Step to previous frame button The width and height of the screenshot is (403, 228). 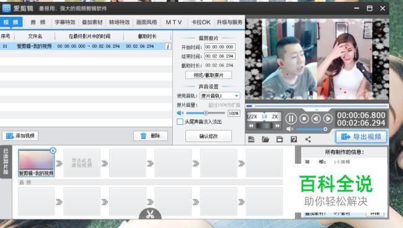tap(316, 119)
